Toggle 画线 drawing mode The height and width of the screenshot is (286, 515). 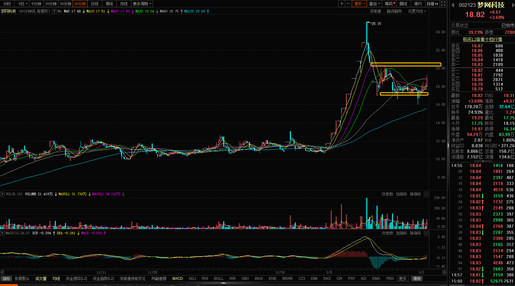click(403, 4)
